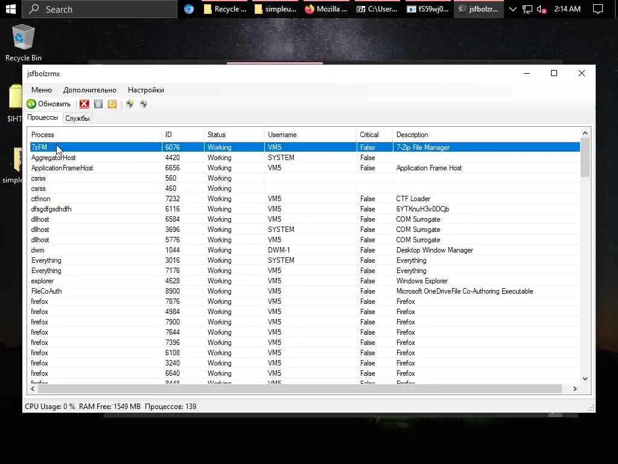Switch to the Процессы tab
This screenshot has width=618, height=464.
pos(43,117)
